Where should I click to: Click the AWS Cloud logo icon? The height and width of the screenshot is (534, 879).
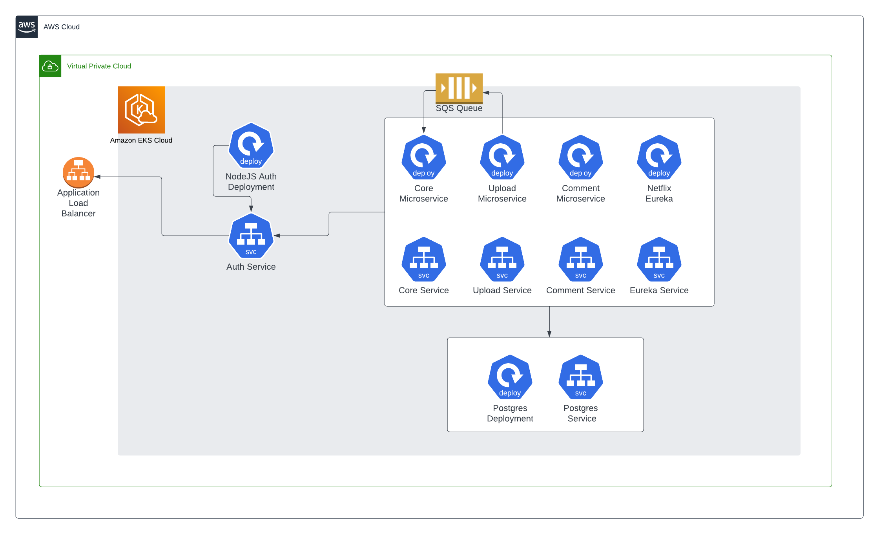click(x=26, y=26)
